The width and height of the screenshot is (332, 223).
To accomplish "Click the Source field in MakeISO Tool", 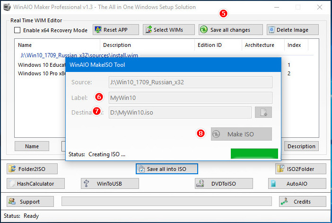I will coord(190,82).
